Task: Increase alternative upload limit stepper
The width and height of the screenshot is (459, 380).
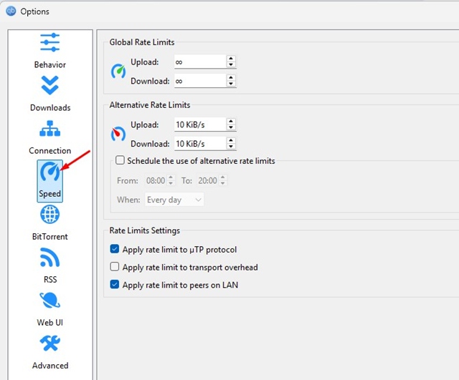Action: point(230,122)
